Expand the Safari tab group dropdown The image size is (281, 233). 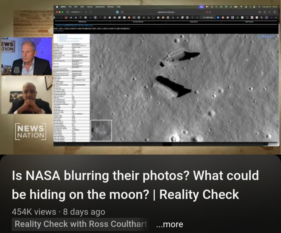tap(76, 12)
